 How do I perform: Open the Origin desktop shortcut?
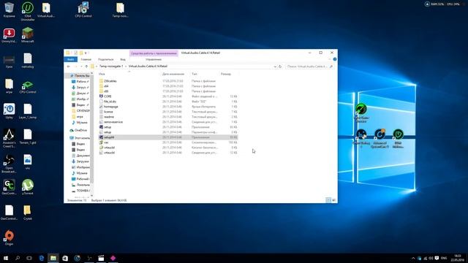pos(9,237)
